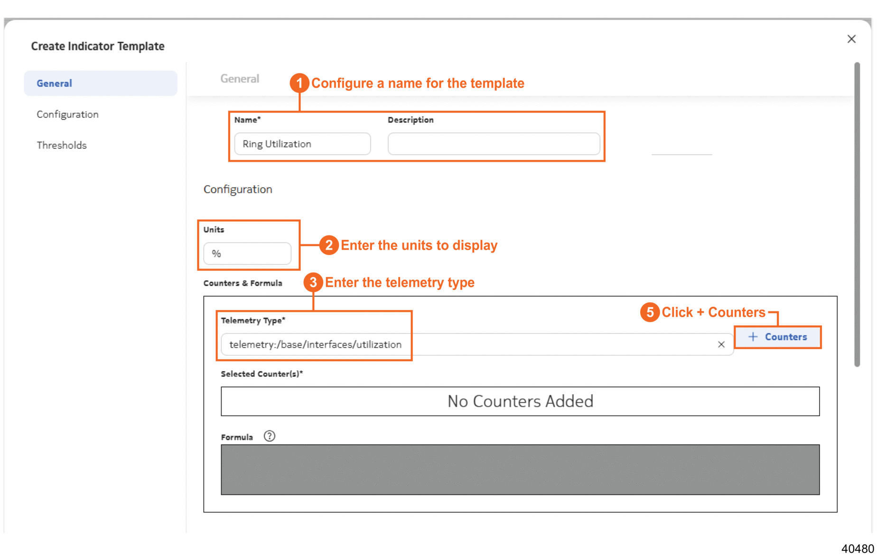This screenshot has width=877, height=559.
Task: Open the Formula help question mark
Action: pyautogui.click(x=270, y=436)
